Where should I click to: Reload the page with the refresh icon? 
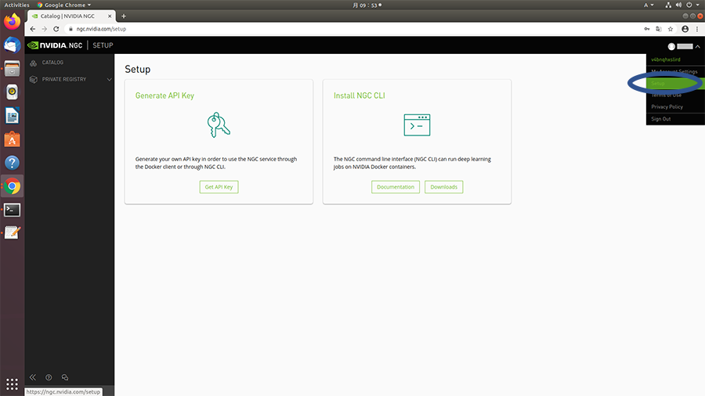click(x=56, y=29)
